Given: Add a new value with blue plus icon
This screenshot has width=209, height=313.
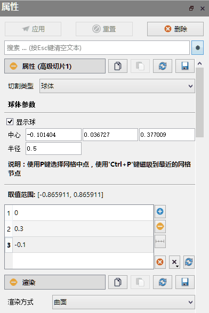Looking at the screenshot, I should 160,211.
